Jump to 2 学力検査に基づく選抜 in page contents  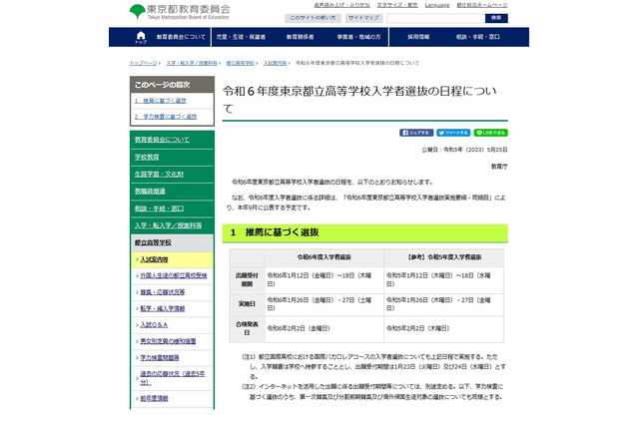click(x=166, y=117)
